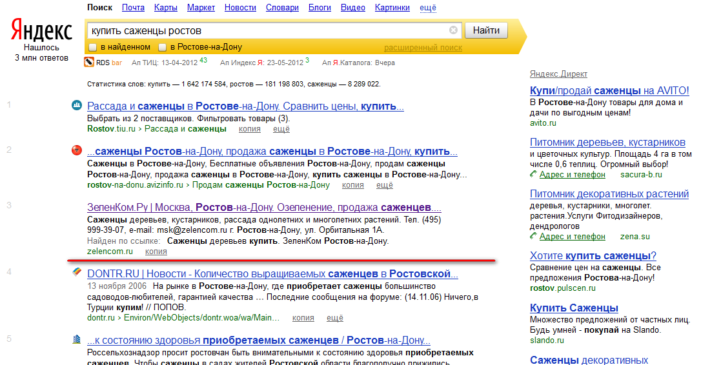Image resolution: width=721 pixels, height=365 pixels.
Task: Expand 'ещё' under the avizinfo result
Action: click(x=385, y=185)
